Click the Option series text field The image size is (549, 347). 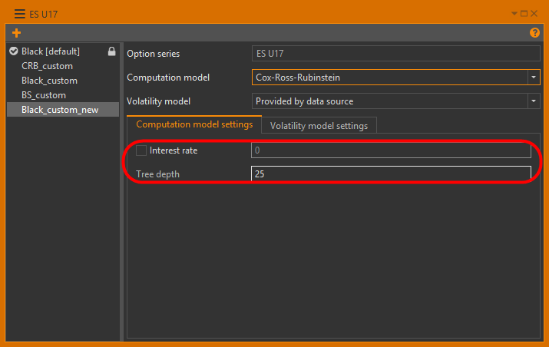point(395,54)
